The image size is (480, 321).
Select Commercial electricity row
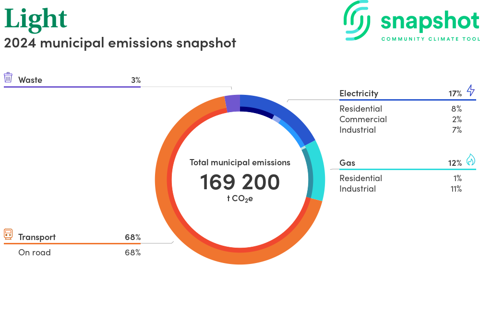[x=363, y=119]
